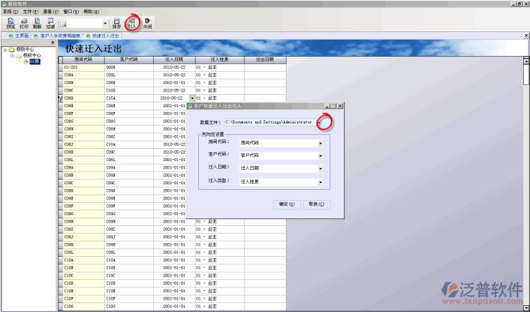This screenshot has height=312, width=530.
Task: Collapse the root 极致中心 tree node
Action: click(x=5, y=50)
